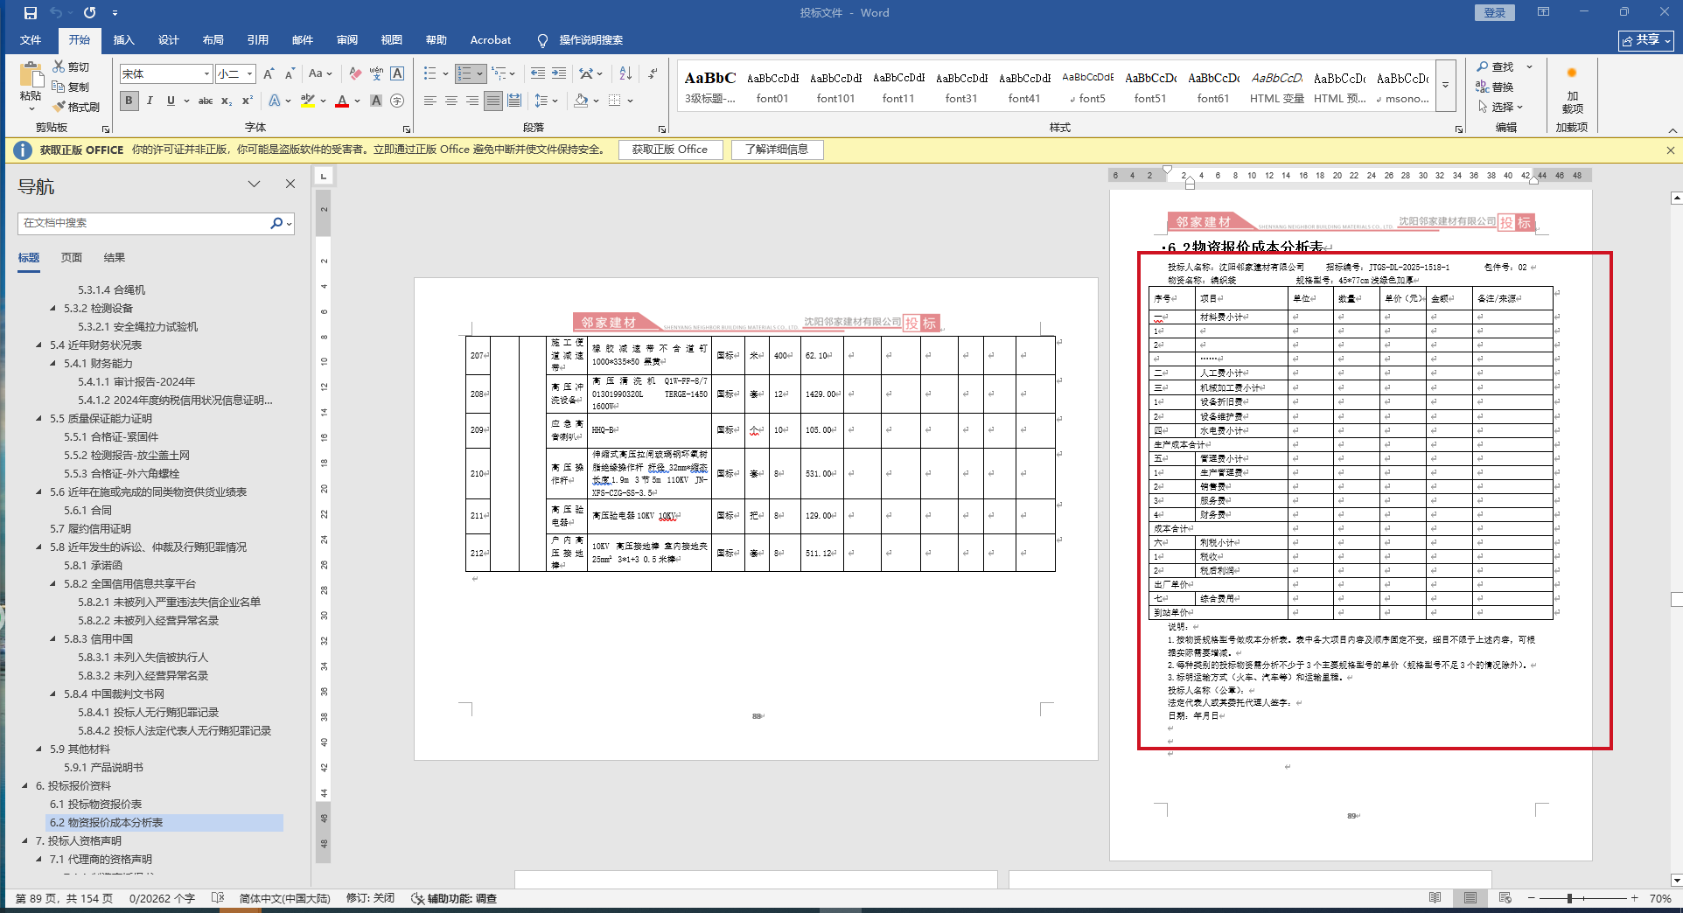
Task: Clear all formatting with the eraser icon
Action: pos(354,73)
